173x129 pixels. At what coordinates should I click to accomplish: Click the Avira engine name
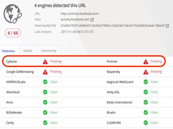tap(9, 102)
